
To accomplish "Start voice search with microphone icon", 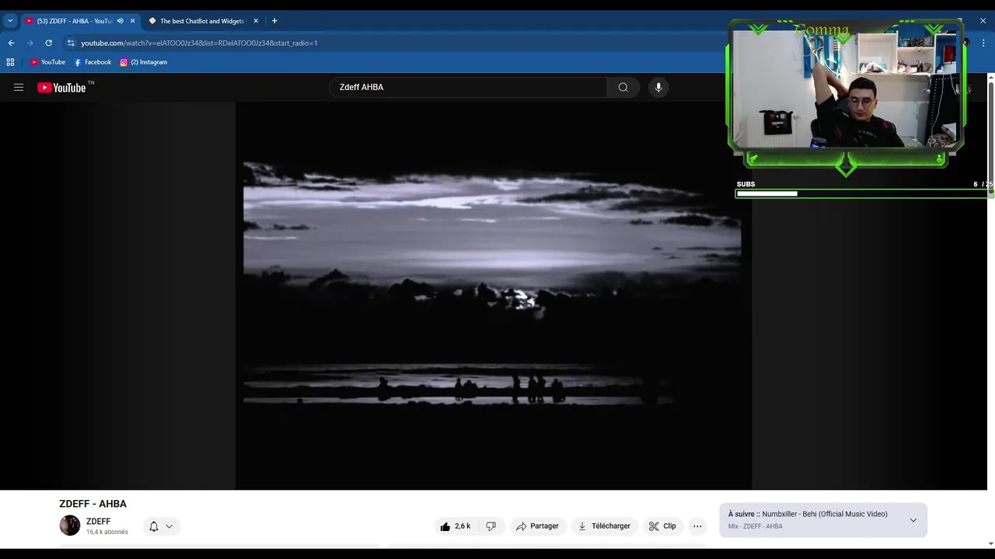I will pos(658,88).
